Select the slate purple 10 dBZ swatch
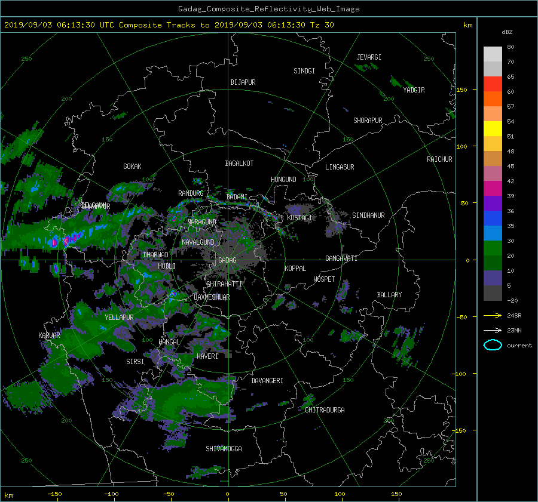Screen dimensions: 538x502 [x=493, y=278]
